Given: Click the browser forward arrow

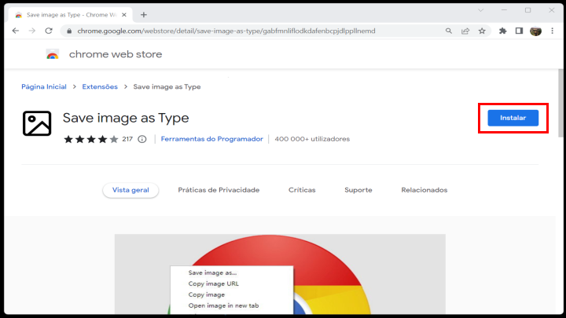Looking at the screenshot, I should 32,31.
